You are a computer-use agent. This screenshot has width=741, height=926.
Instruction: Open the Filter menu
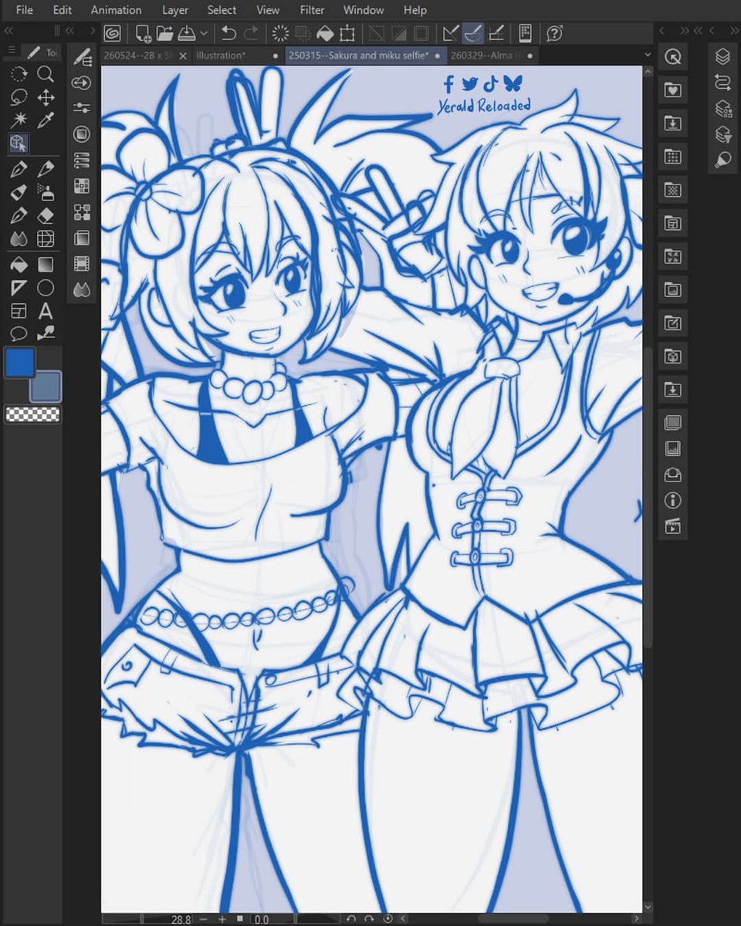[313, 10]
